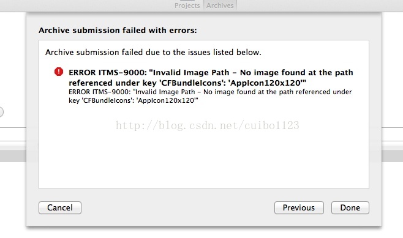Click the sheet margin between Cancel and Previous
Screen dimensions: 403x238
pos(178,207)
